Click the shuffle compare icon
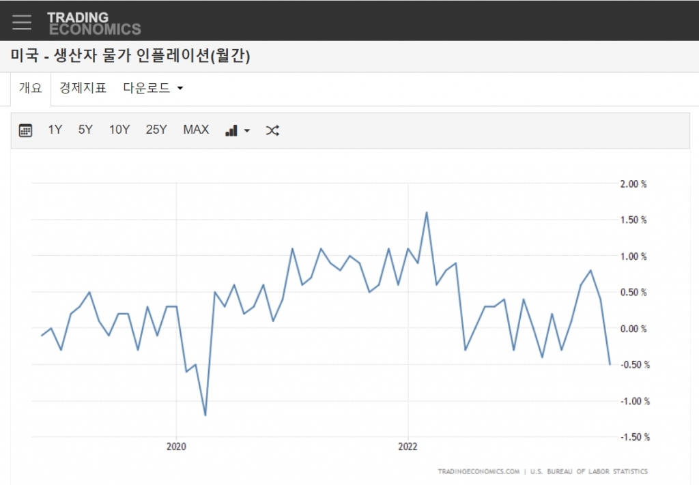The image size is (699, 485). tap(272, 130)
